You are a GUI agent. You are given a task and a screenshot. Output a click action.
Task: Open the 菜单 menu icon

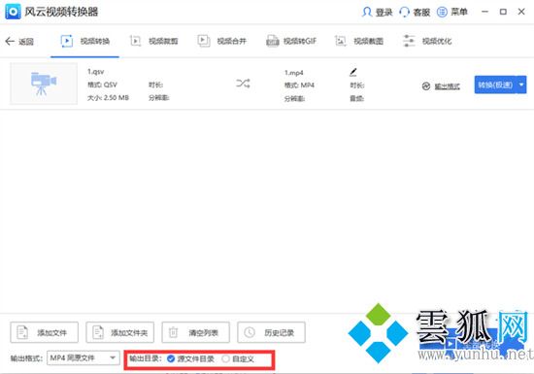[x=442, y=13]
